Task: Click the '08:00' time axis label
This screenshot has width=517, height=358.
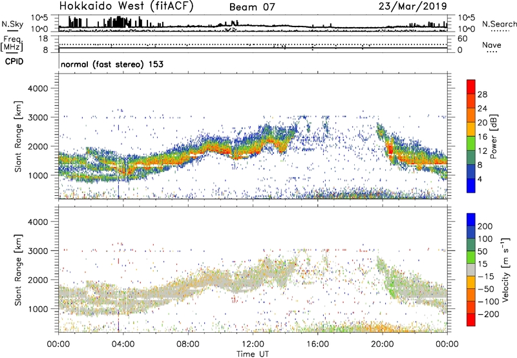Action: click(x=188, y=344)
